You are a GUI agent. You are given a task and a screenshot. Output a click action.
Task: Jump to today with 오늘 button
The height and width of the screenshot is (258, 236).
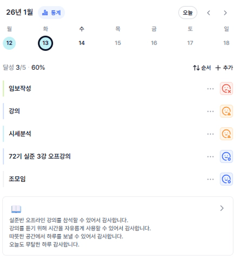click(187, 13)
